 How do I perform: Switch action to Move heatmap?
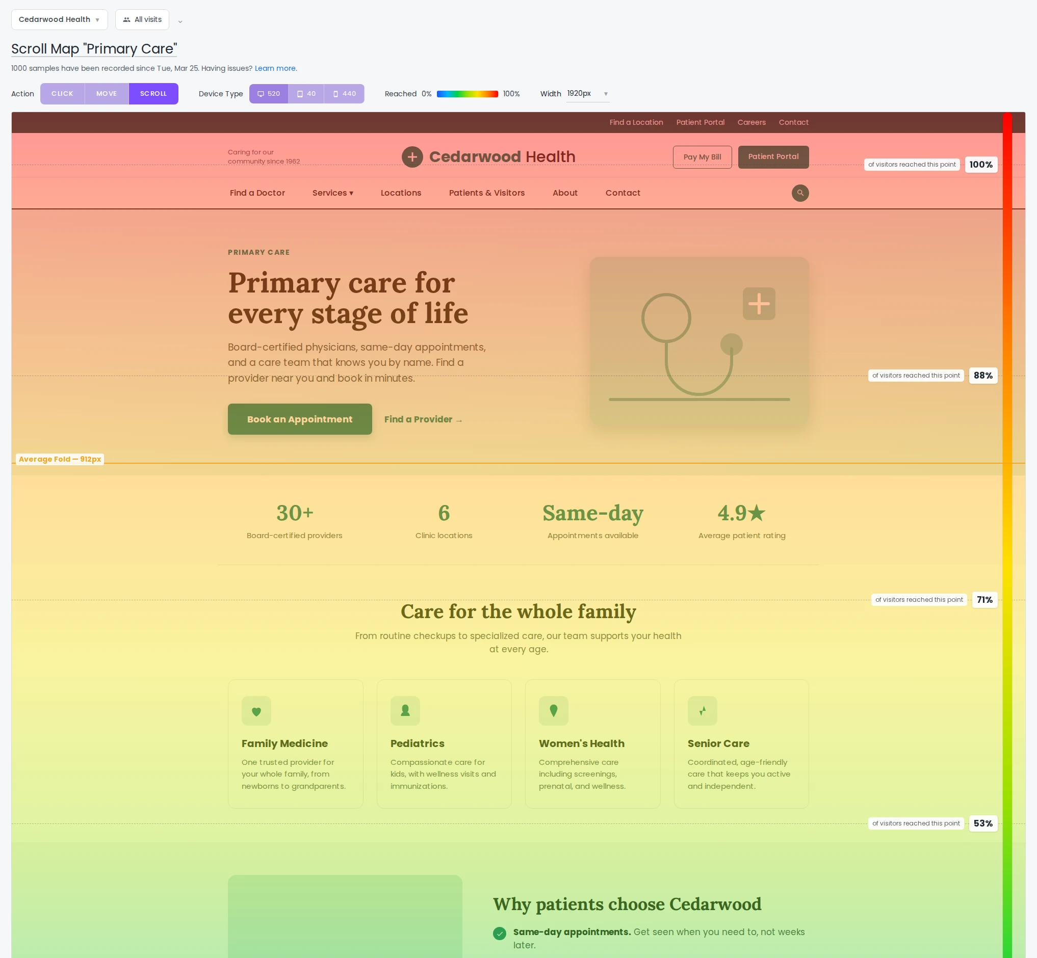pyautogui.click(x=107, y=94)
